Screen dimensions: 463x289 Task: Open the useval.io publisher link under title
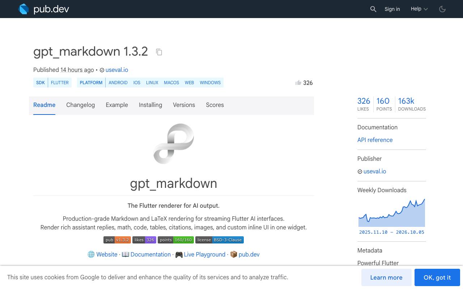click(x=117, y=70)
